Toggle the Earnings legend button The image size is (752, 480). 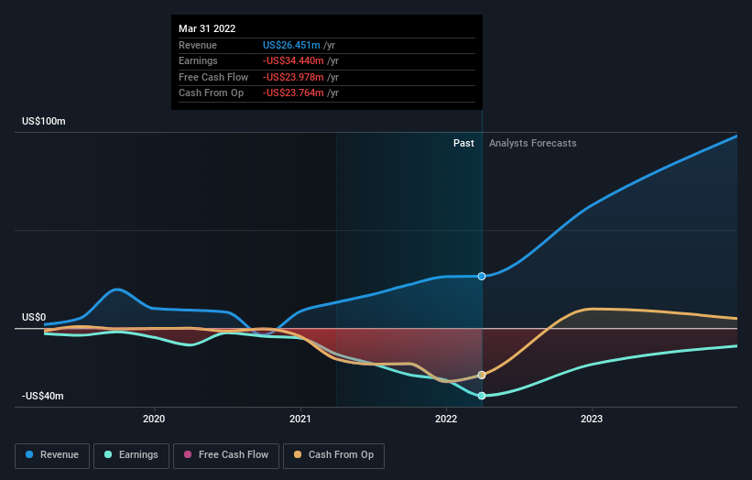(x=131, y=455)
